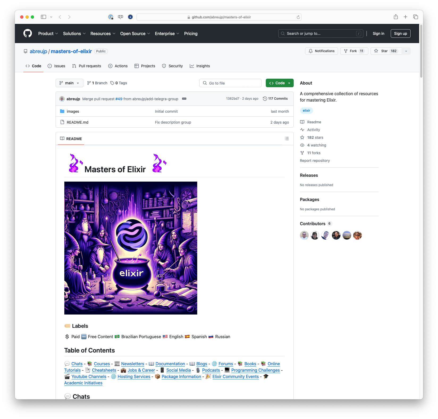Click the Safari sidebar toggle icon

(x=43, y=17)
